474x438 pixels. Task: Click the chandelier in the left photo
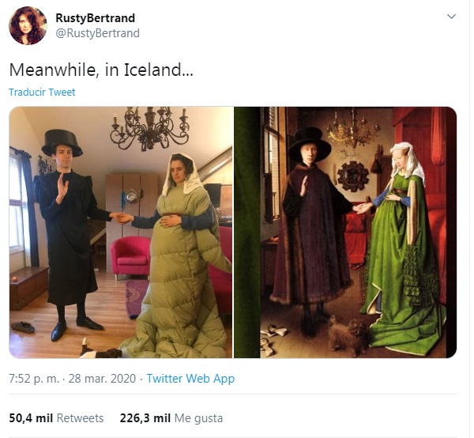pos(150,127)
